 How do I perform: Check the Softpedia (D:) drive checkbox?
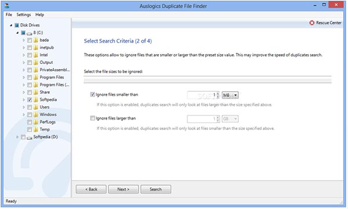click(x=23, y=137)
